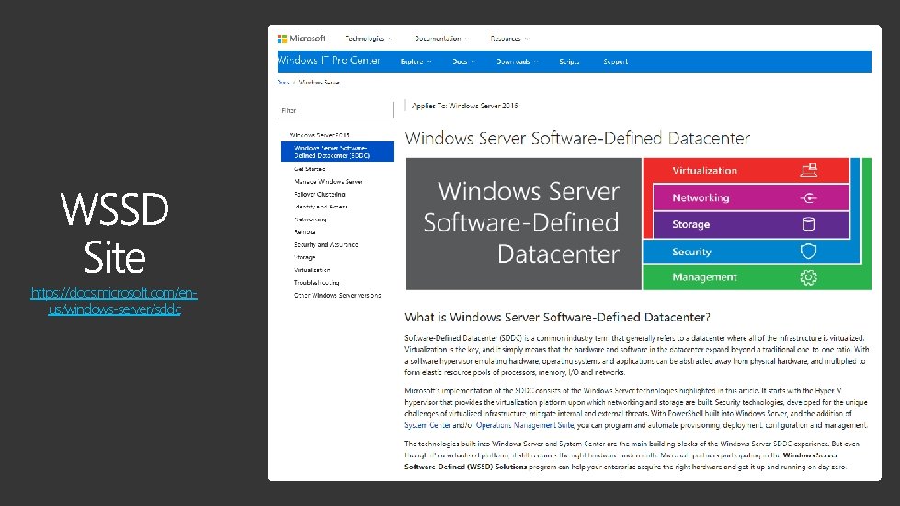900x506 pixels.
Task: Click 'What is Windows Server Software-Defined Datacenter?' heading
Action: click(x=557, y=317)
